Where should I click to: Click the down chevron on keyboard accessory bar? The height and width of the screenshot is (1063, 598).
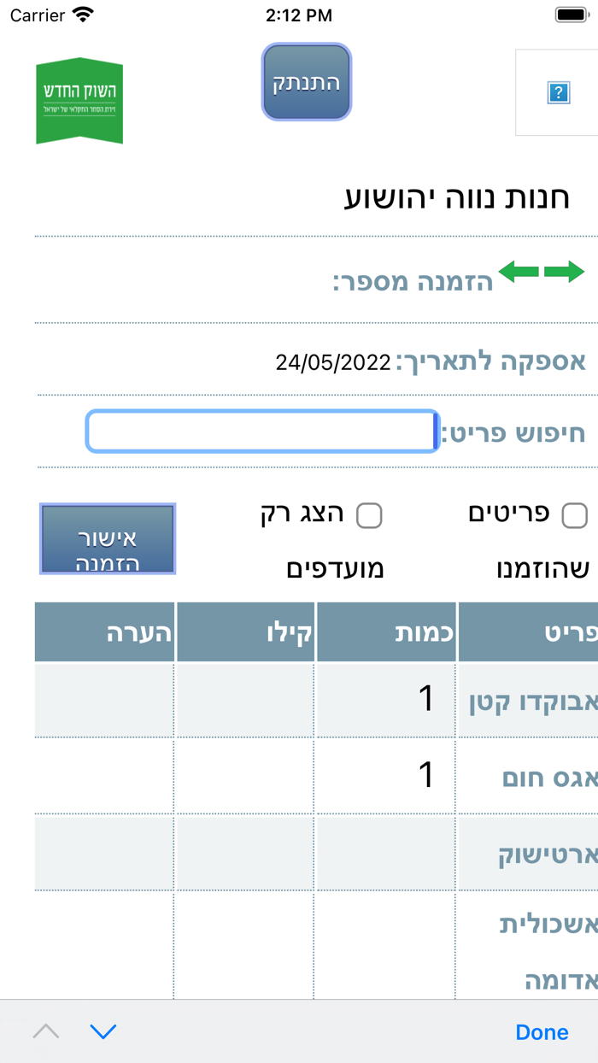(103, 1031)
